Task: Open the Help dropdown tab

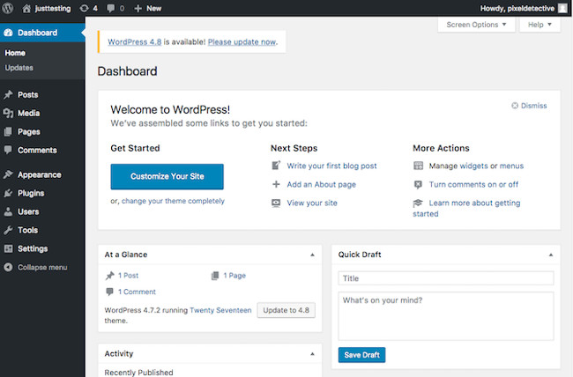Action: [540, 25]
